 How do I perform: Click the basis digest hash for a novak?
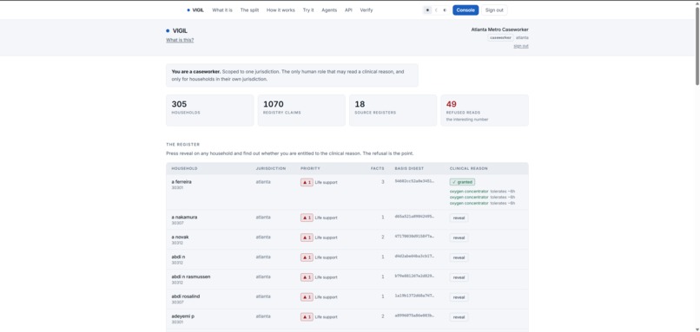coord(414,237)
